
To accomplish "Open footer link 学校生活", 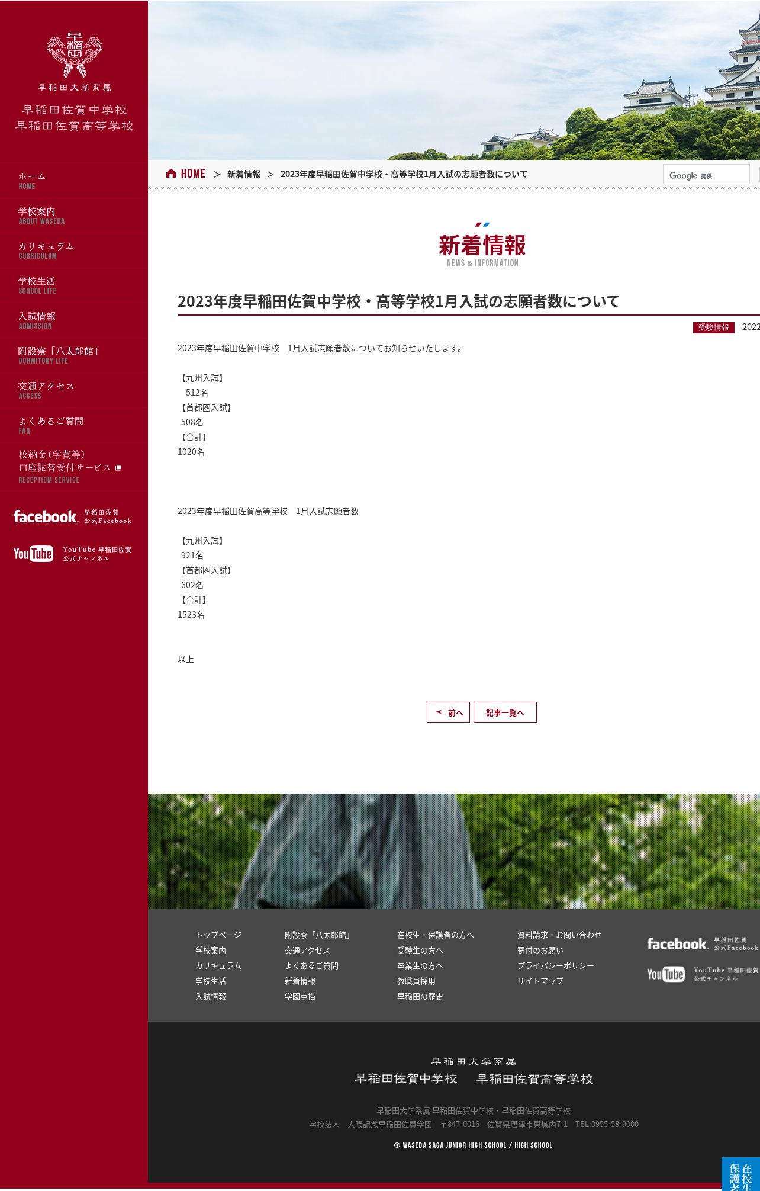I will (211, 981).
